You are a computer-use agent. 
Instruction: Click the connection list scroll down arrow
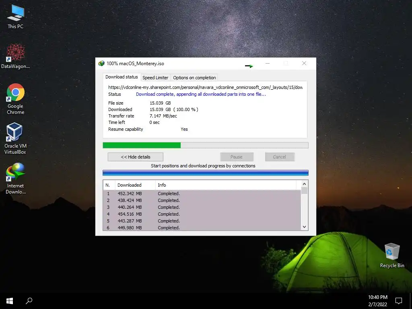[304, 227]
